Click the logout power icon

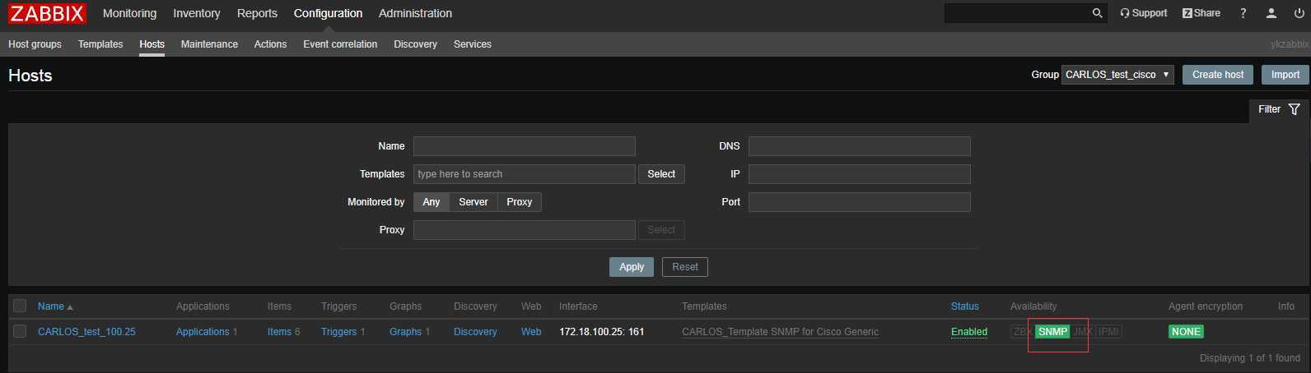pos(1299,13)
